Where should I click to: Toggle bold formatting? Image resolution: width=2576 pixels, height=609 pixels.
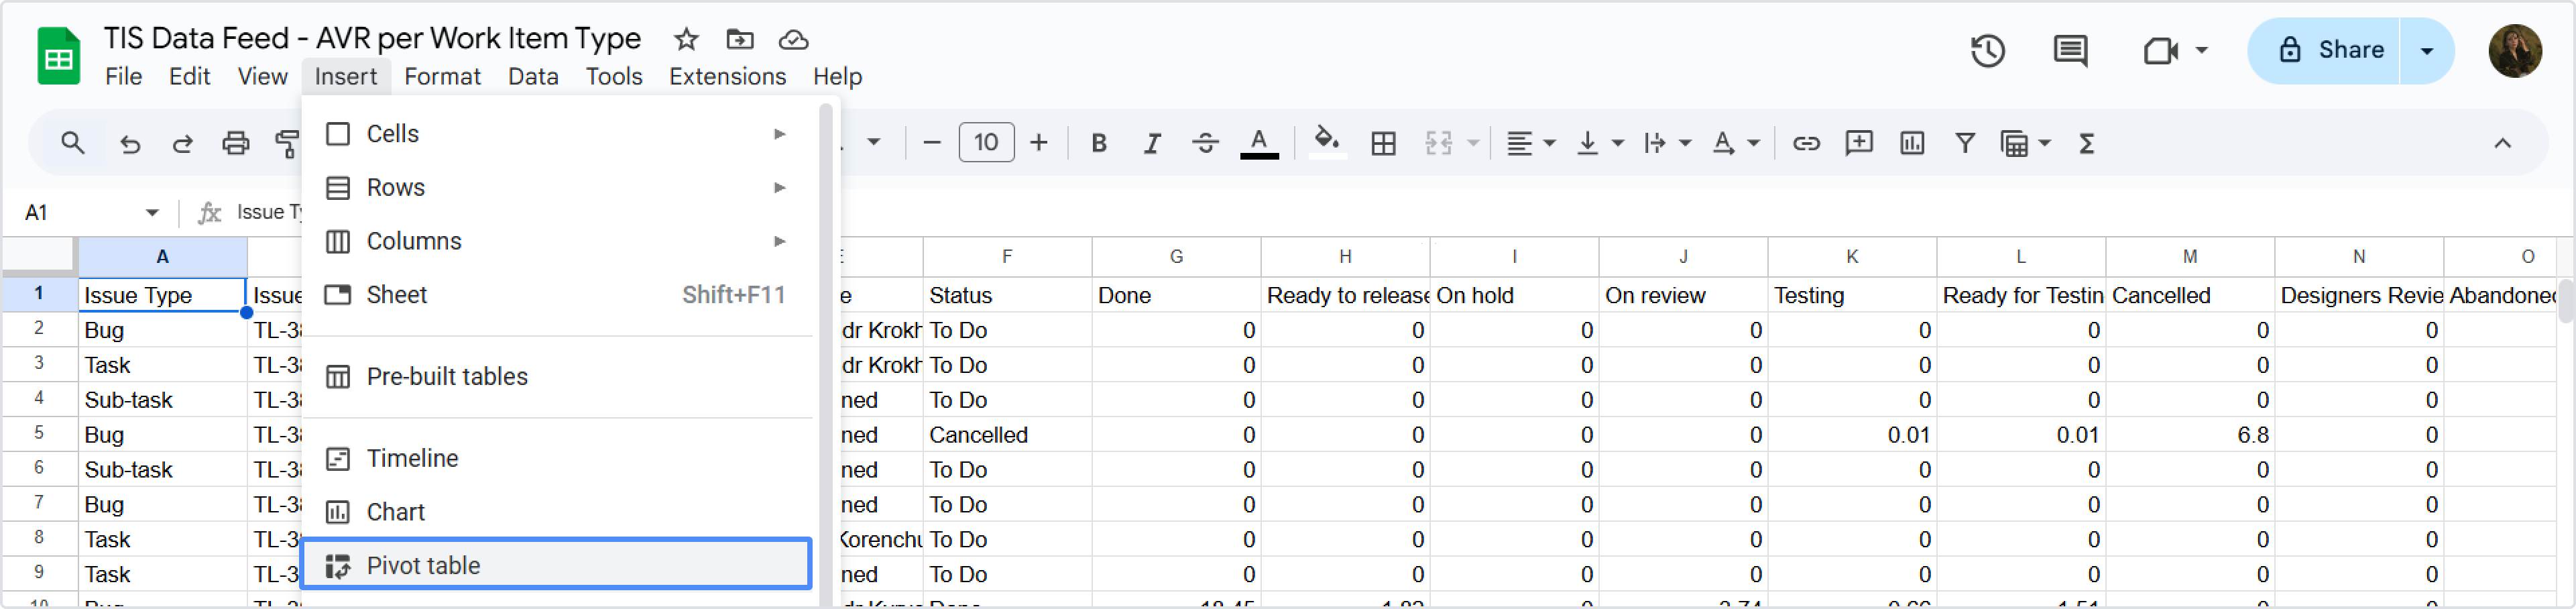[x=1098, y=144]
